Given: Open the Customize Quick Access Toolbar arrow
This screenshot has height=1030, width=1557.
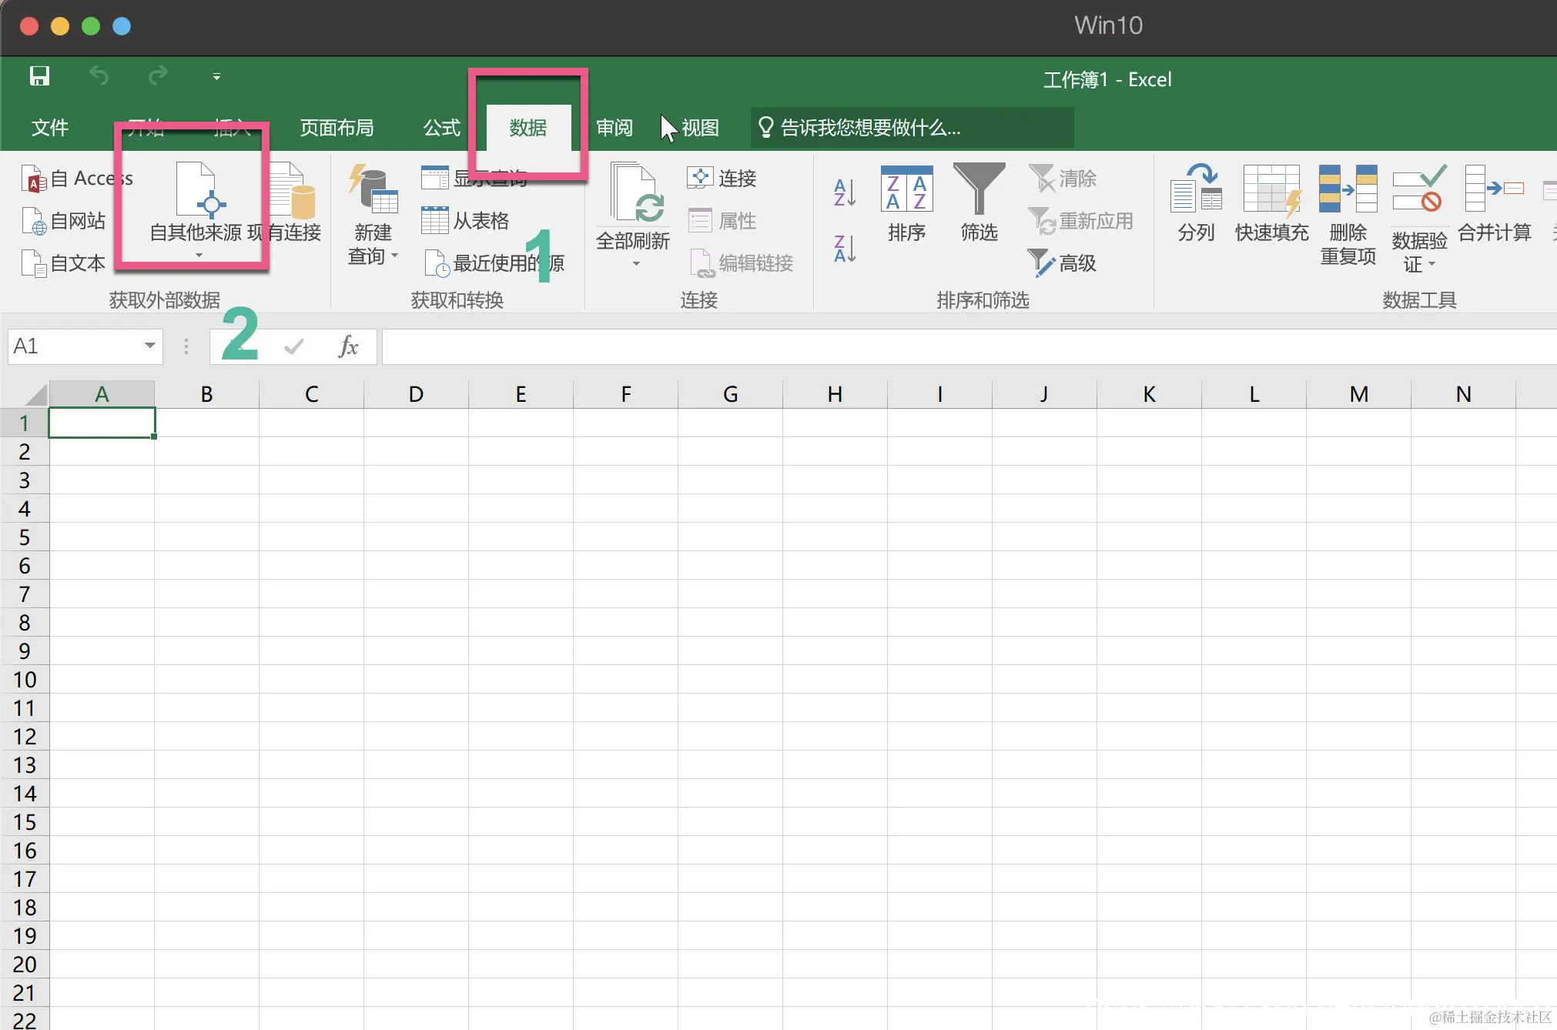Looking at the screenshot, I should coord(216,77).
